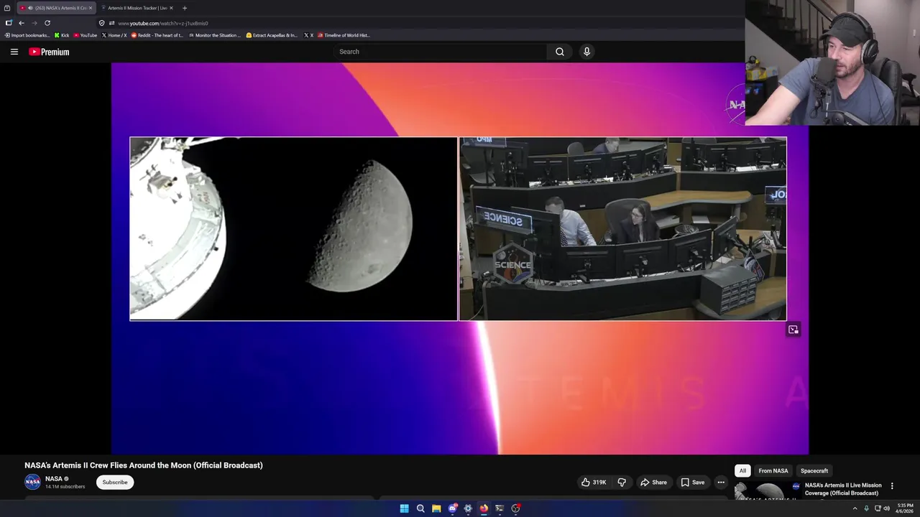The image size is (920, 517).
Task: Click the 14.1M subscribers text
Action: point(65,487)
